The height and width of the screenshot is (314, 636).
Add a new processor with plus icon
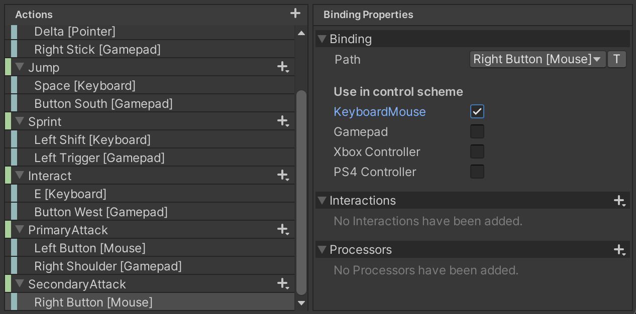tap(619, 250)
